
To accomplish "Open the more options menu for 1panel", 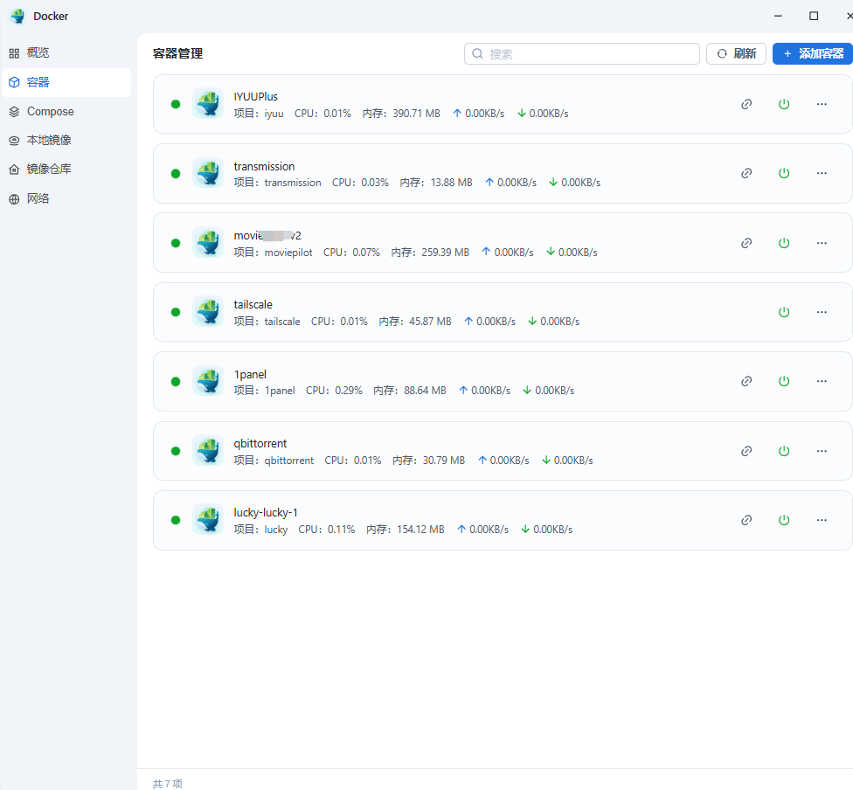I will 822,381.
